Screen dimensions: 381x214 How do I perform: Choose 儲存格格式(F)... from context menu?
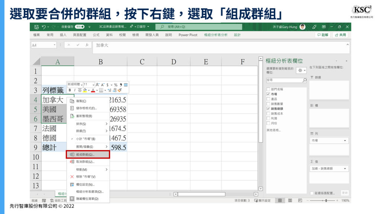point(88,108)
